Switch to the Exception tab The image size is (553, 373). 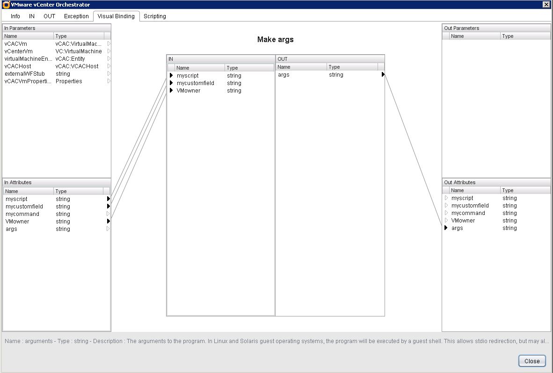pyautogui.click(x=76, y=16)
